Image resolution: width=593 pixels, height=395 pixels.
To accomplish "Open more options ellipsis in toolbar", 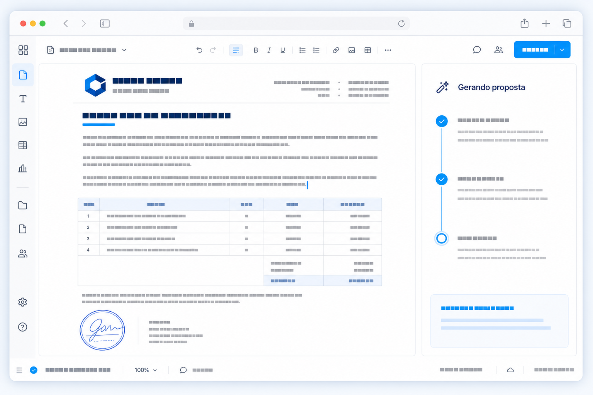I will tap(388, 50).
